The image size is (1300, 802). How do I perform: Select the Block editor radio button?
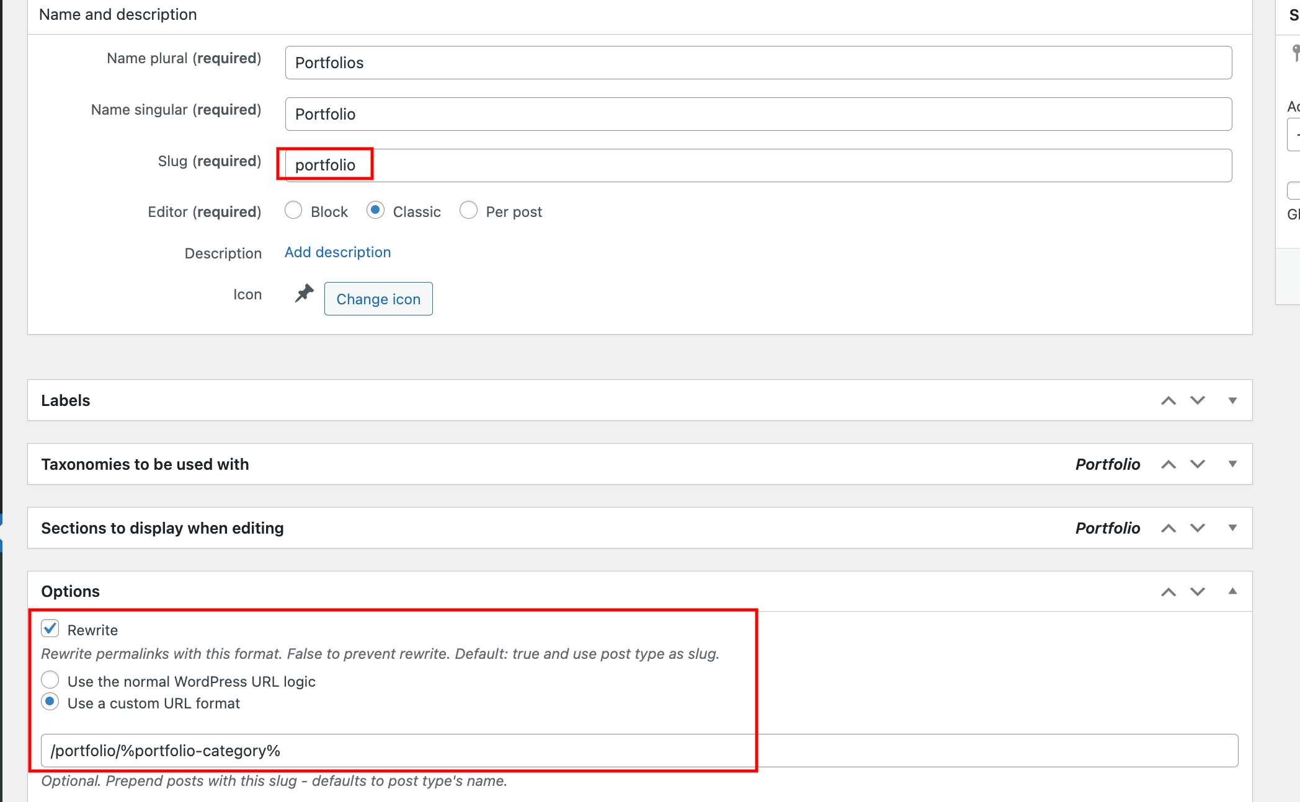click(x=293, y=211)
